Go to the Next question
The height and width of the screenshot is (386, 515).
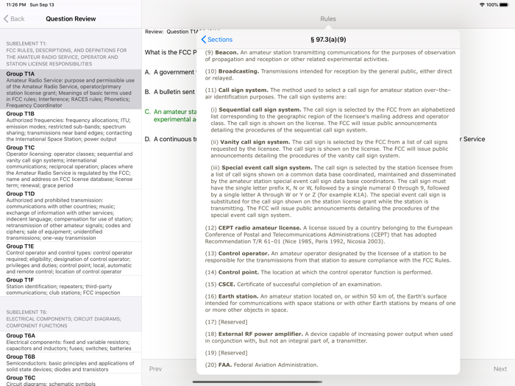click(x=500, y=368)
